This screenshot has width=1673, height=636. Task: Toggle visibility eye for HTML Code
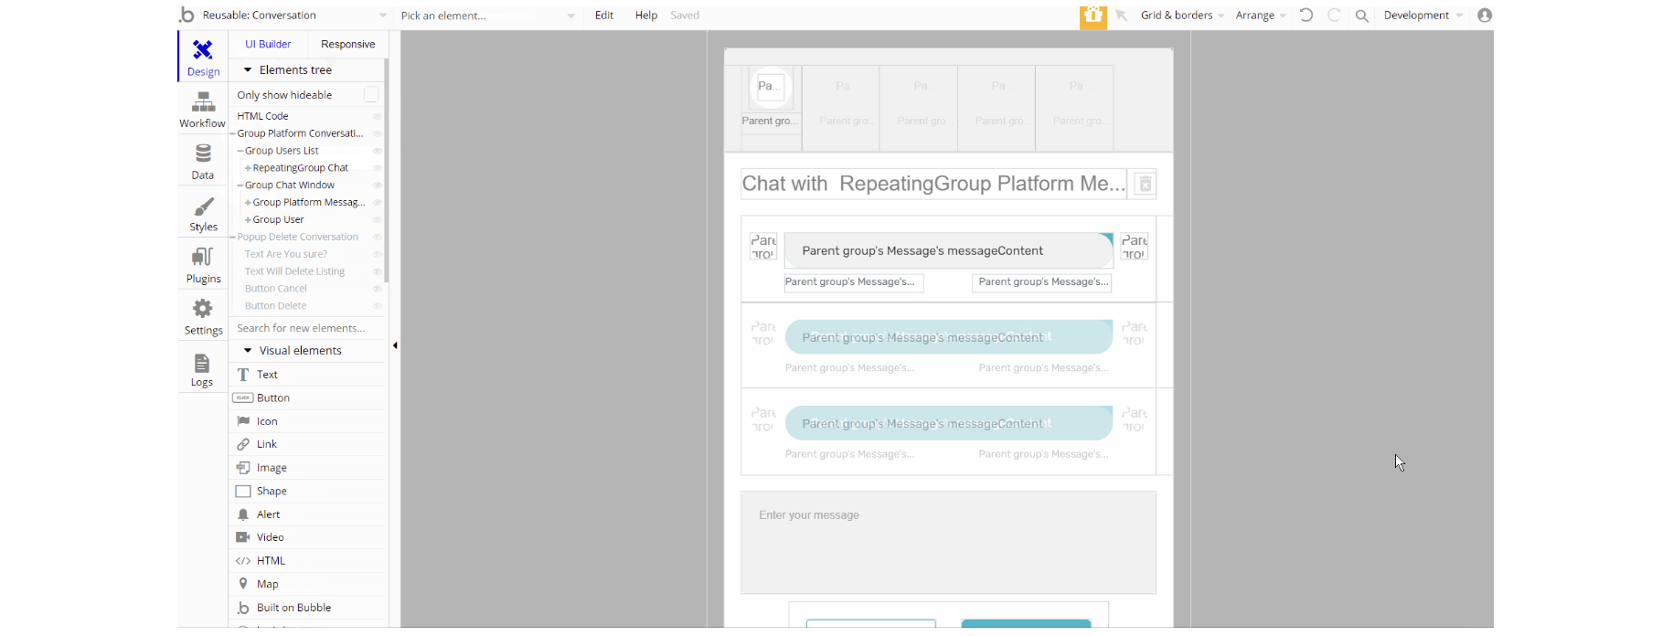point(377,117)
